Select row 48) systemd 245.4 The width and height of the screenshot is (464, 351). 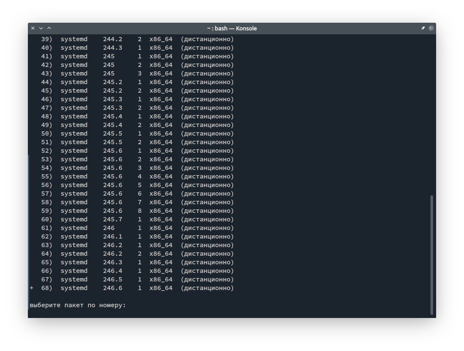[137, 116]
